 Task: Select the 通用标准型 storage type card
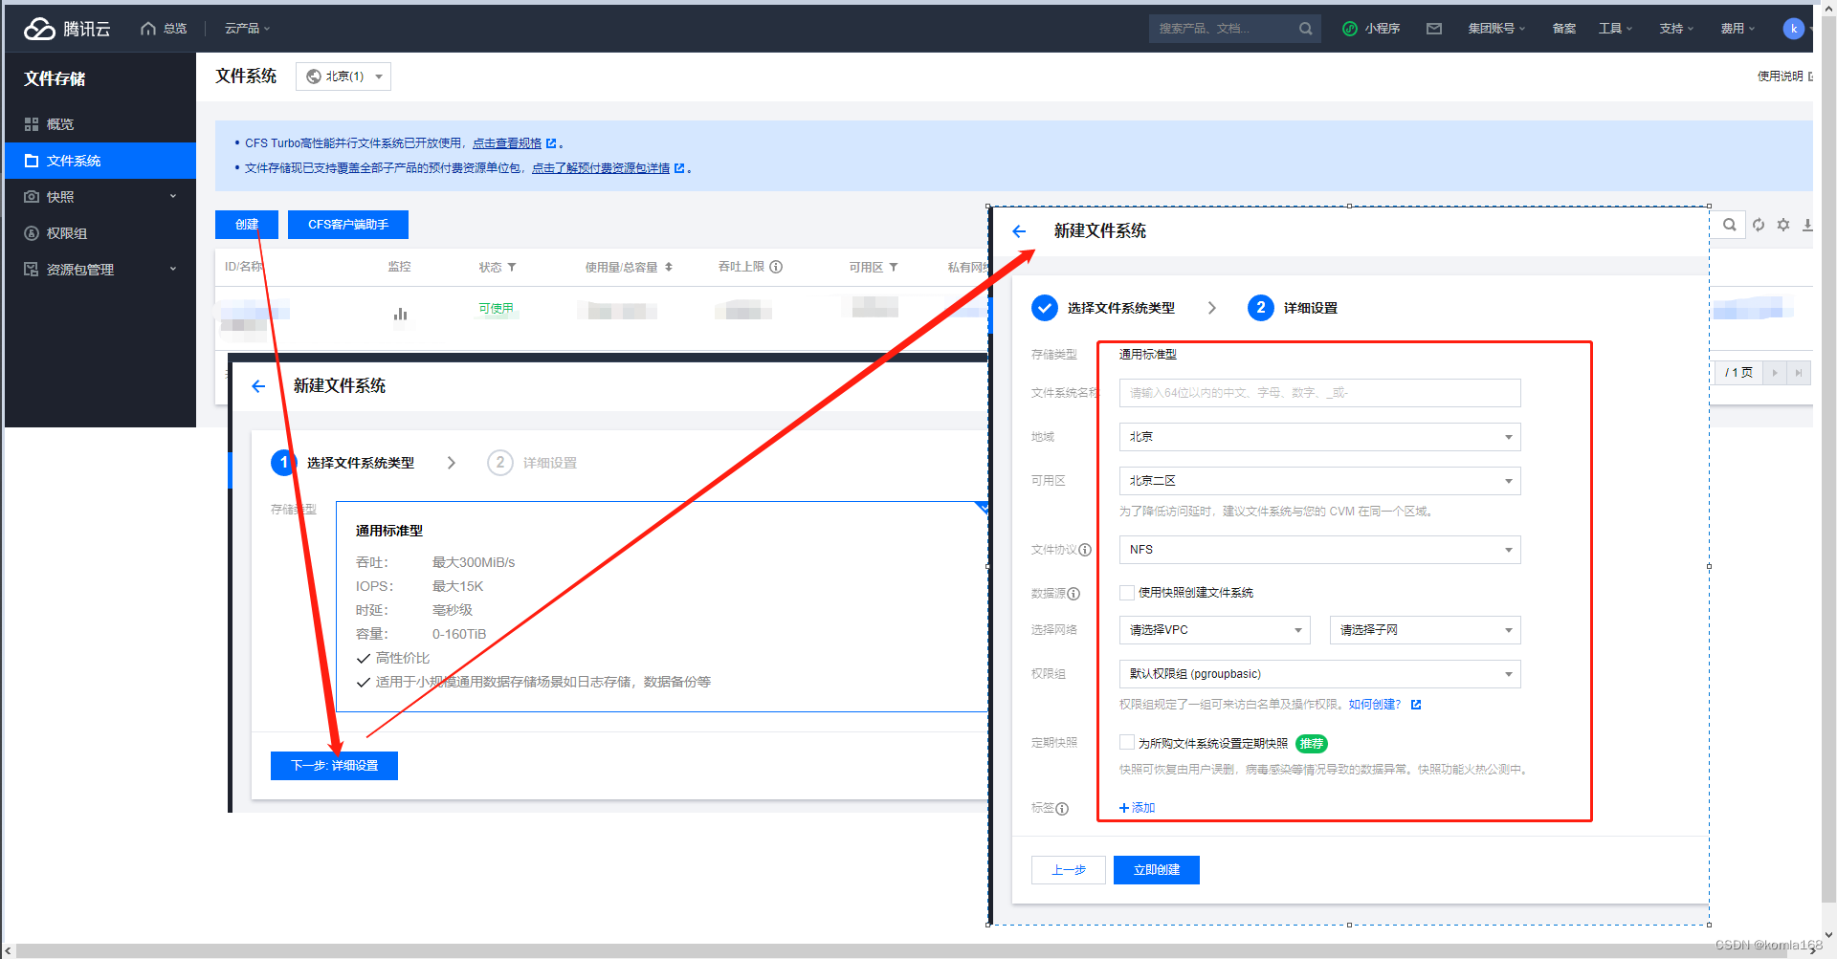[662, 606]
